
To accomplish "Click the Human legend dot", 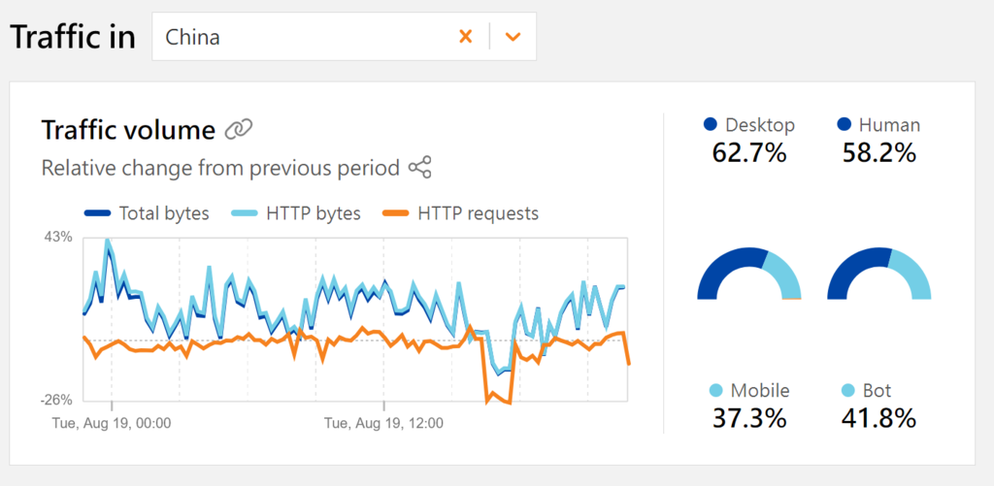I will (x=844, y=125).
